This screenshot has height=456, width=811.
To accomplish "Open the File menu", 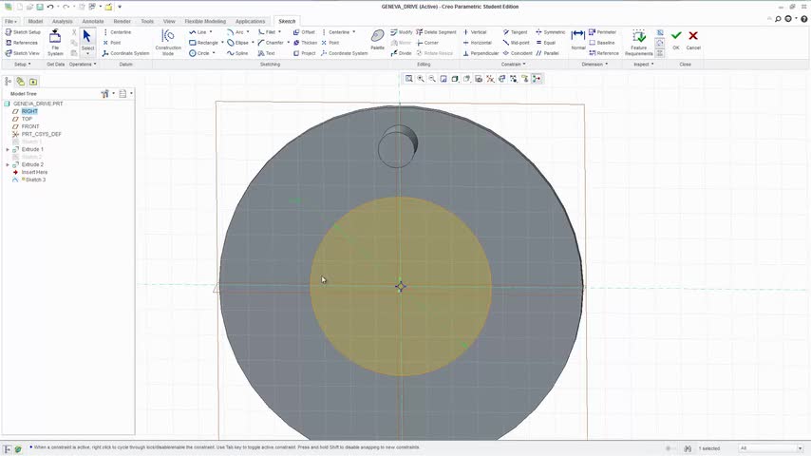I will point(10,21).
